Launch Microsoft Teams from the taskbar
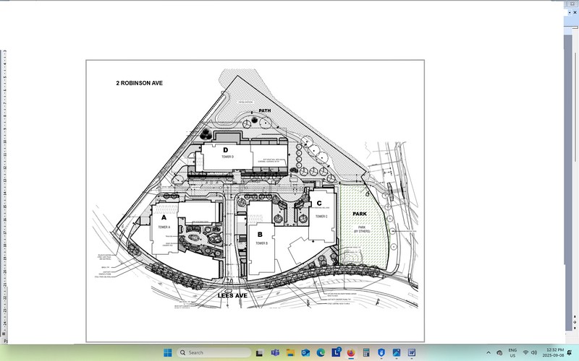This screenshot has width=579, height=361. (275, 352)
